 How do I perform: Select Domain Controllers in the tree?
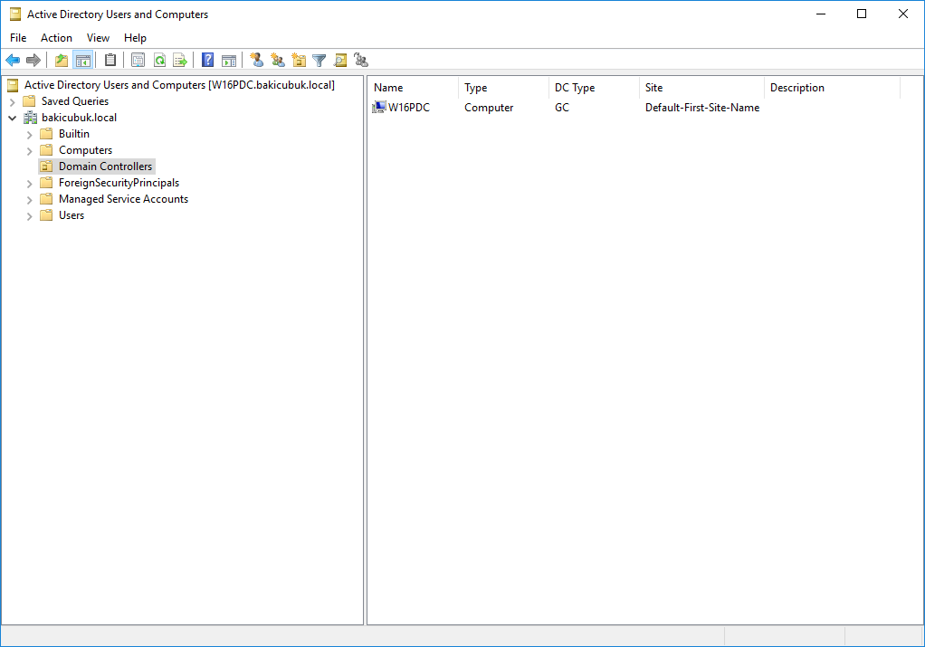tap(106, 167)
